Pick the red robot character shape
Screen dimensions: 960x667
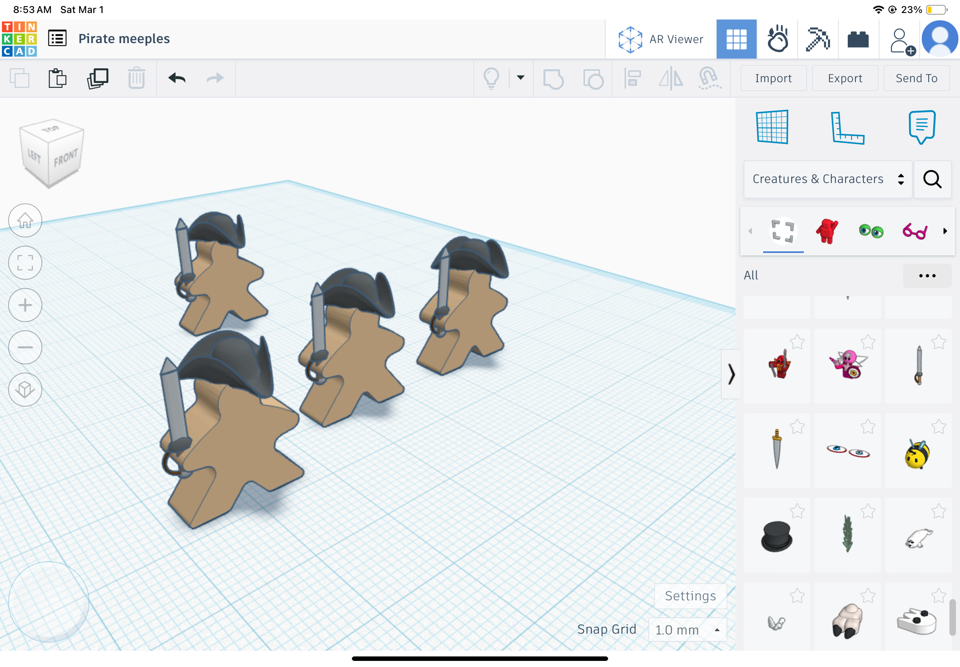778,364
